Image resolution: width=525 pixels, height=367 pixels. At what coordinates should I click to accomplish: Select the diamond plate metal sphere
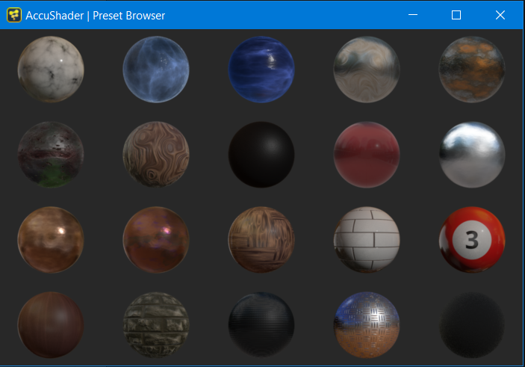coord(367,324)
